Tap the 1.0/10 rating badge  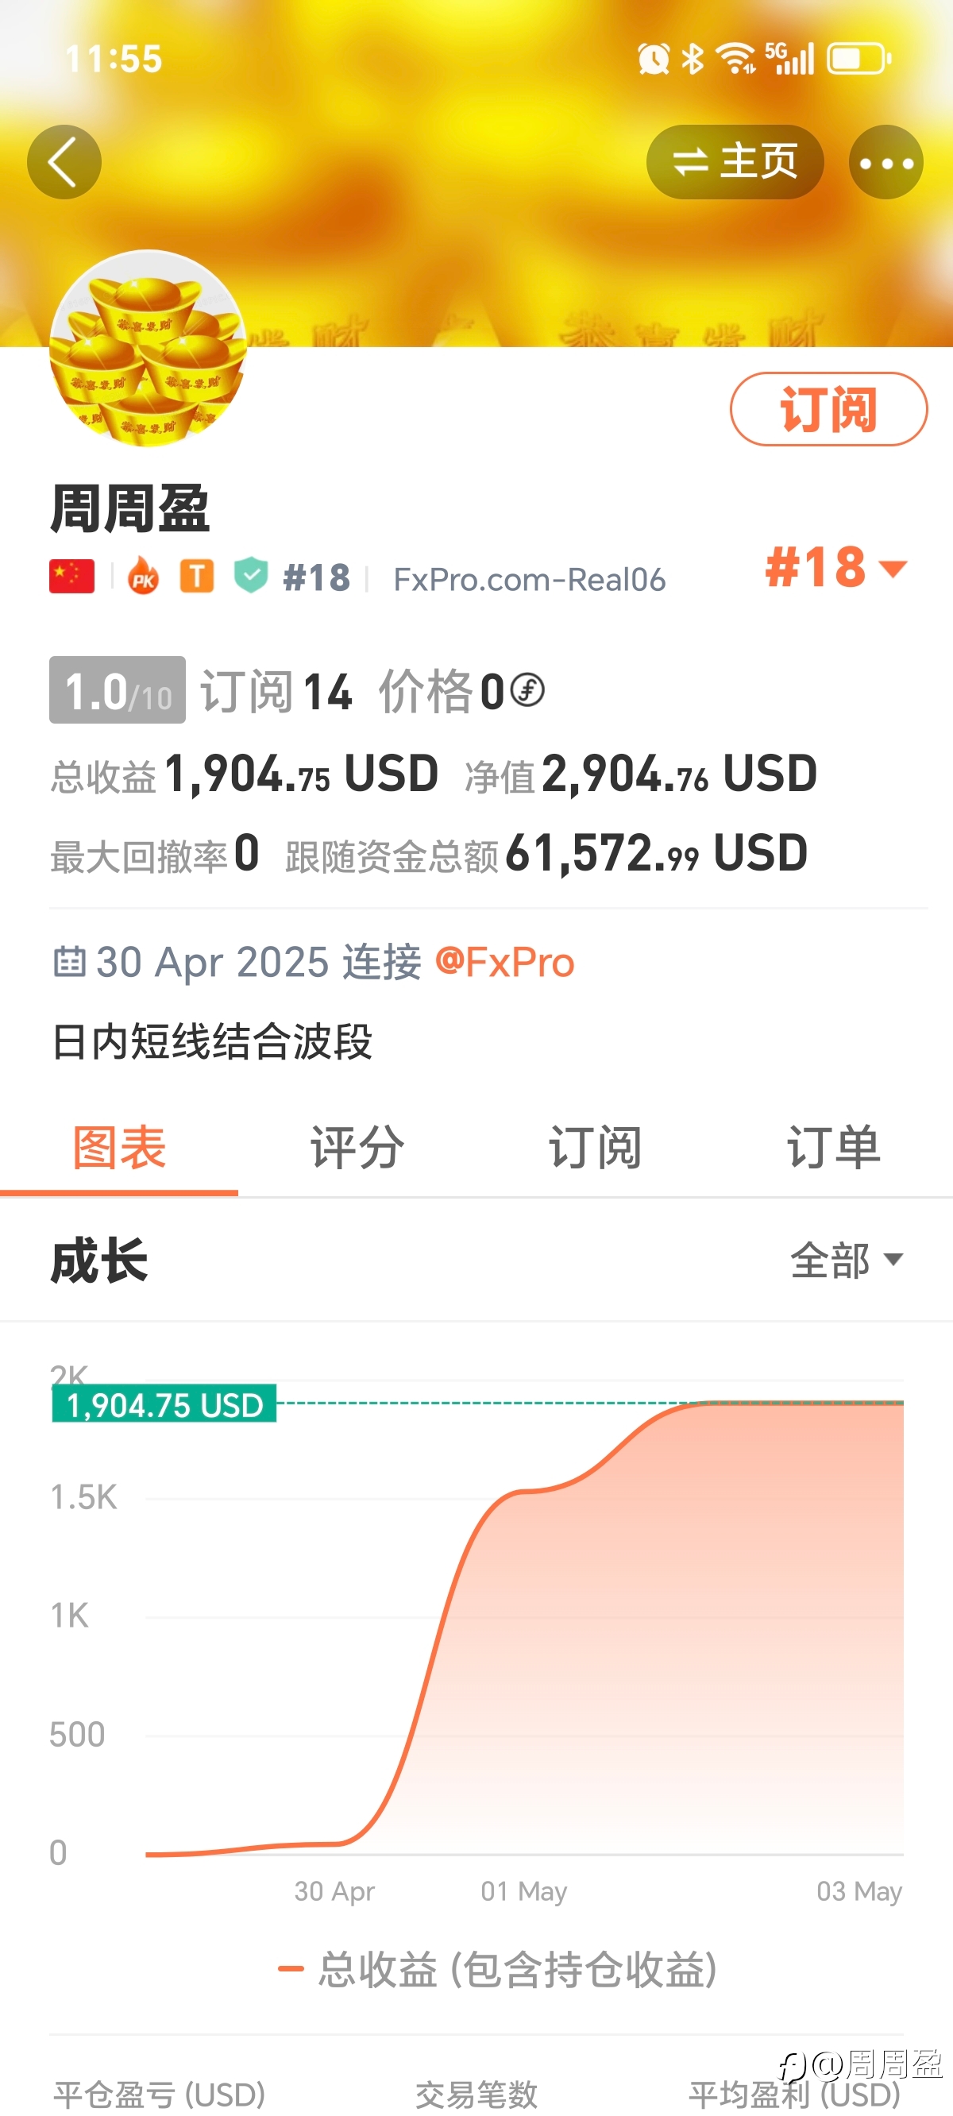pos(118,690)
